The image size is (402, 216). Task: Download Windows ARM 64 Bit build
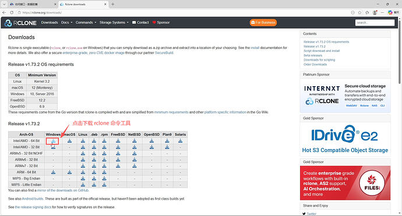[x=53, y=172]
